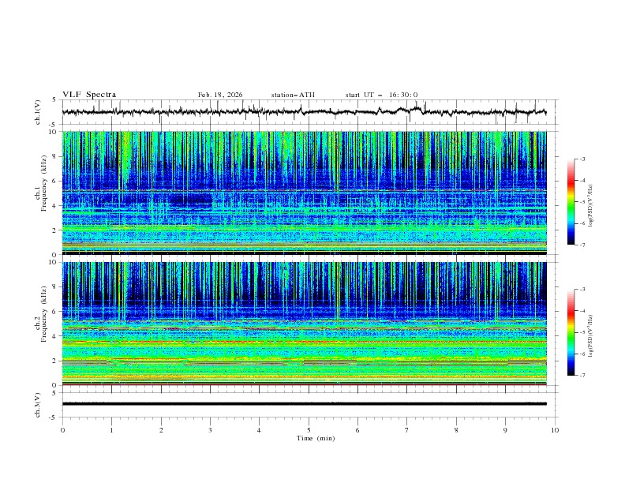Click time axis tick label "2"

coord(161,430)
